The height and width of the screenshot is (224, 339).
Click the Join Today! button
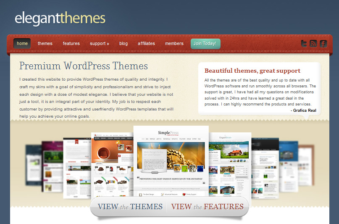pos(205,44)
